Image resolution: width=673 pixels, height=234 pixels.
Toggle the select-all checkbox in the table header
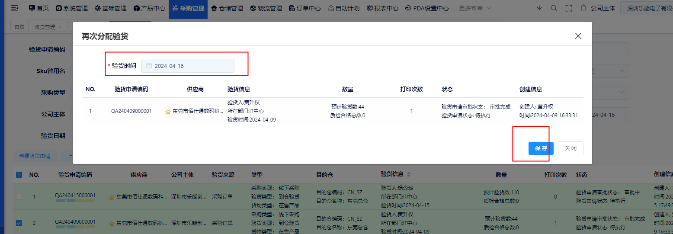coord(19,175)
